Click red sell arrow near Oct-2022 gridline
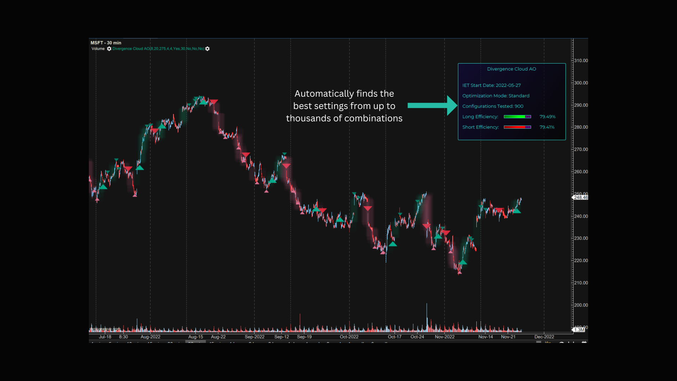The width and height of the screenshot is (677, 381). click(368, 208)
